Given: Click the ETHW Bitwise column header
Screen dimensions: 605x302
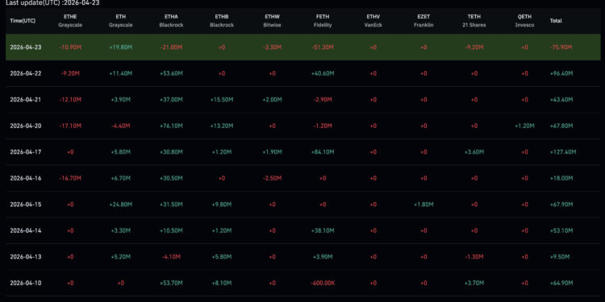Looking at the screenshot, I should 273,21.
